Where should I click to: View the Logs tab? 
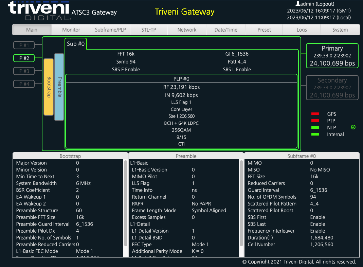point(302,30)
